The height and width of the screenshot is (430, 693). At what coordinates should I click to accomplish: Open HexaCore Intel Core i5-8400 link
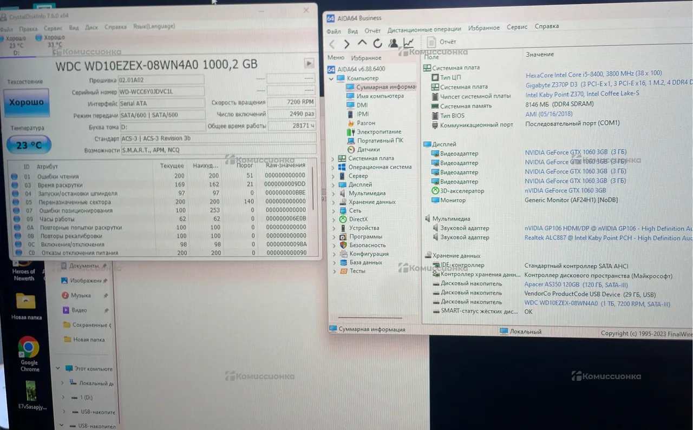[593, 74]
